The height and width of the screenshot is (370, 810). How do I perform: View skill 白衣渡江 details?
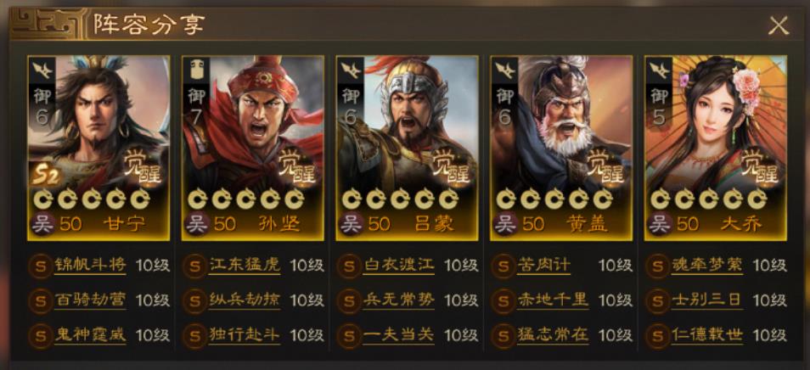[399, 266]
